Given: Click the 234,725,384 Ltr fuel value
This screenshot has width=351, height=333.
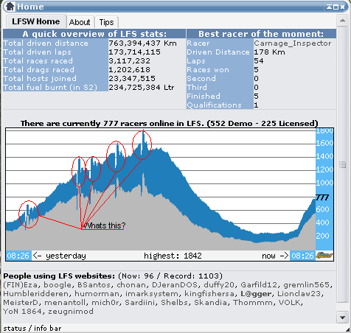Looking at the screenshot, I should pos(142,88).
